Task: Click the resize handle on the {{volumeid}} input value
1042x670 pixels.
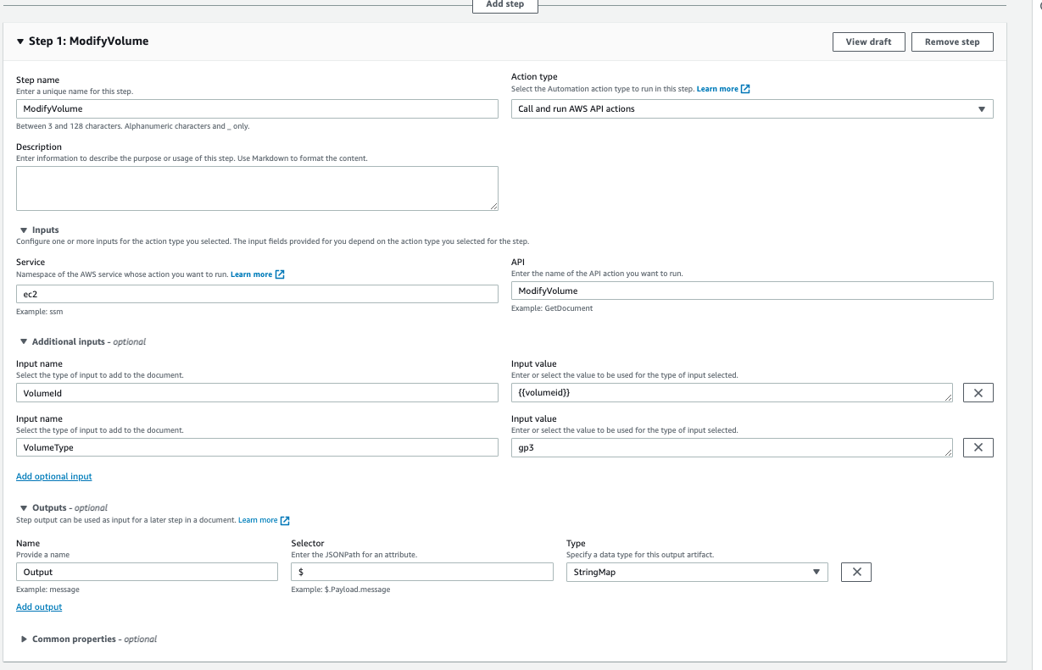Action: 949,398
